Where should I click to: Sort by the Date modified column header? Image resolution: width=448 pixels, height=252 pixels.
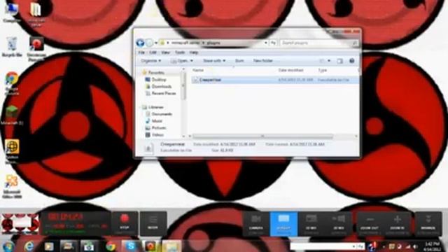(291, 70)
